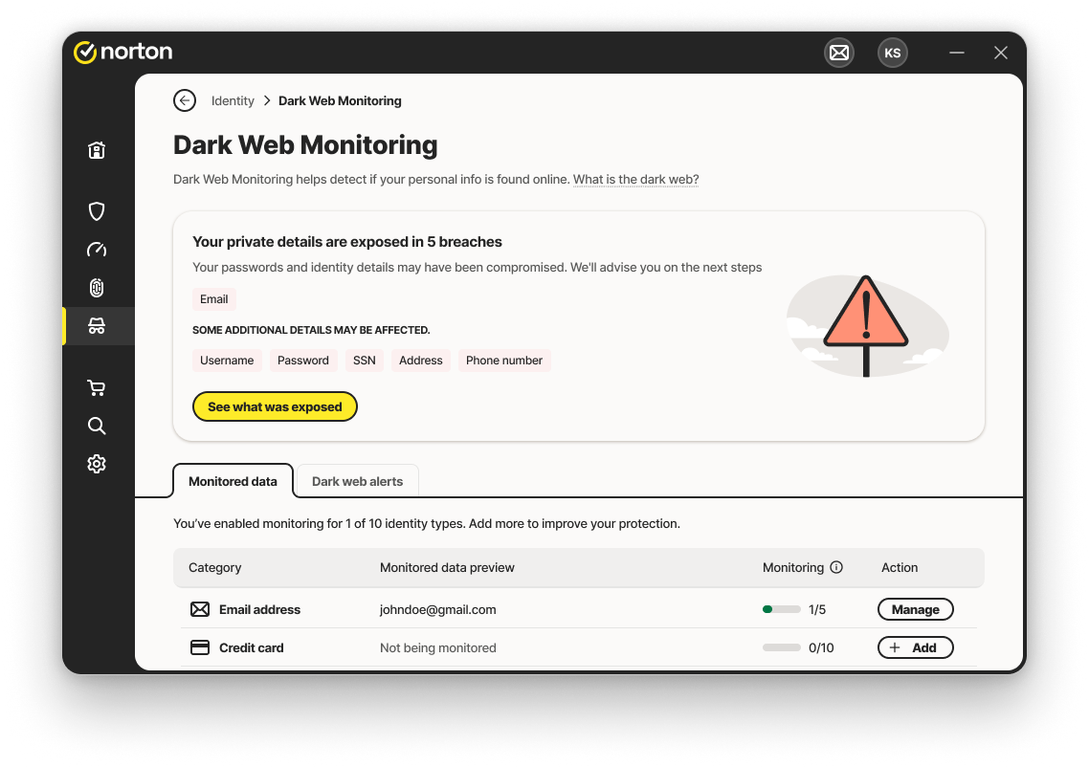Viewport: 1089px width, 767px height.
Task: Click the Dark Web Monitoring breadcrumb item
Action: click(x=340, y=100)
